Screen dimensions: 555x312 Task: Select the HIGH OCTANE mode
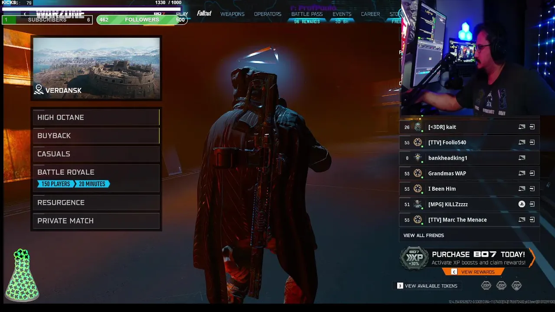pos(96,117)
